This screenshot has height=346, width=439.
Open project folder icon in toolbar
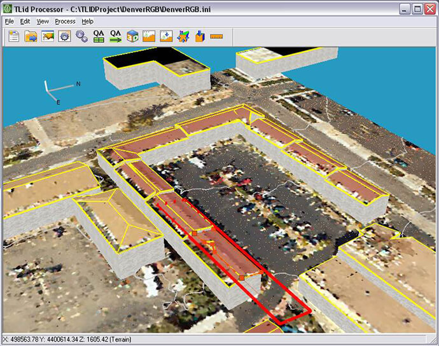(x=31, y=37)
